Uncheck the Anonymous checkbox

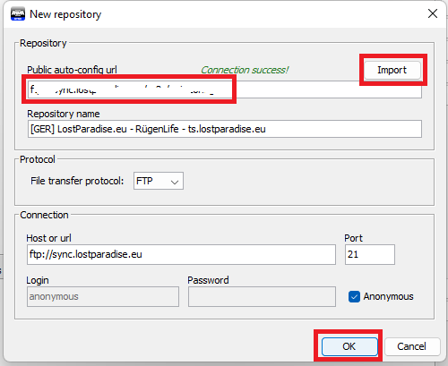354,296
